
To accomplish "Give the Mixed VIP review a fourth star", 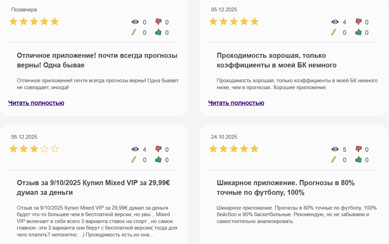I will pyautogui.click(x=44, y=149).
